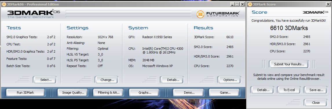
Task: Click the 3DMark06 logo in main window
Action: (x=33, y=14)
